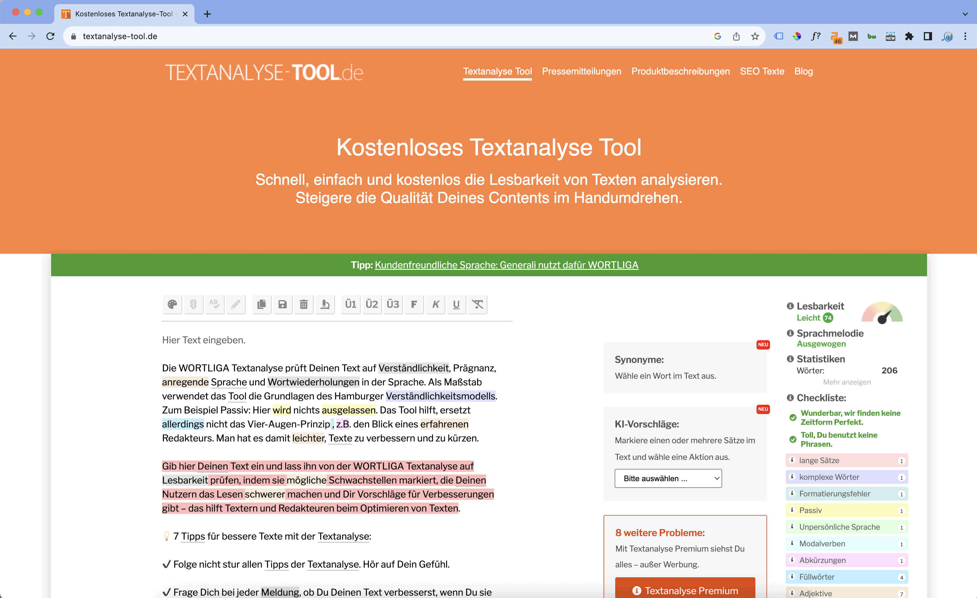Toggle bold with the F button
The width and height of the screenshot is (977, 598).
point(414,304)
